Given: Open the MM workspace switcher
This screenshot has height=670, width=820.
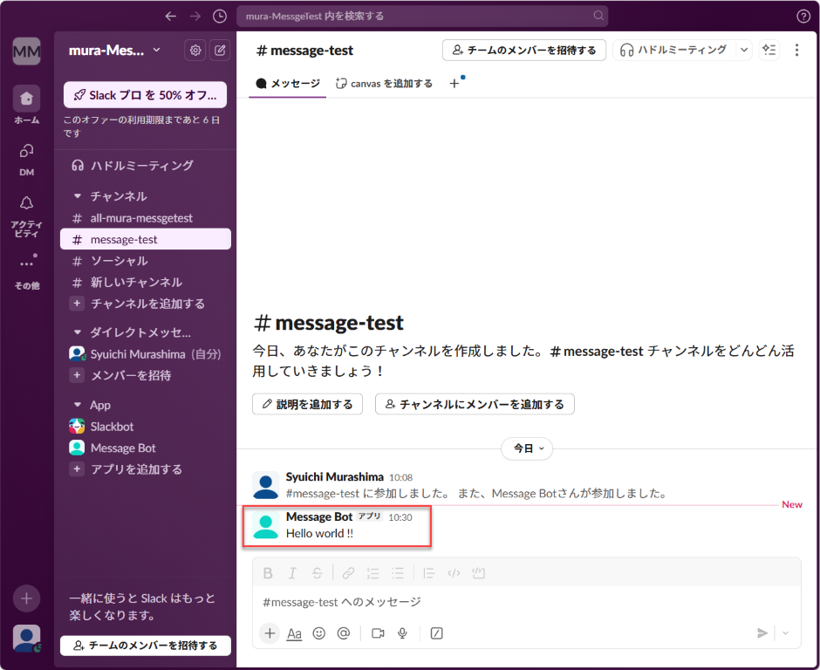Looking at the screenshot, I should tap(27, 51).
